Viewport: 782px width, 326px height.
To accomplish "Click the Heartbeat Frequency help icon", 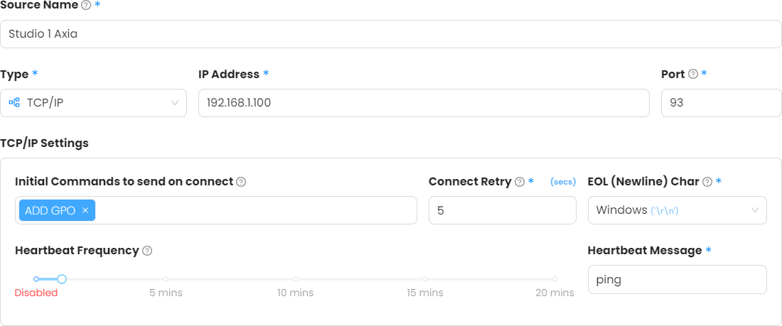I will [x=147, y=251].
